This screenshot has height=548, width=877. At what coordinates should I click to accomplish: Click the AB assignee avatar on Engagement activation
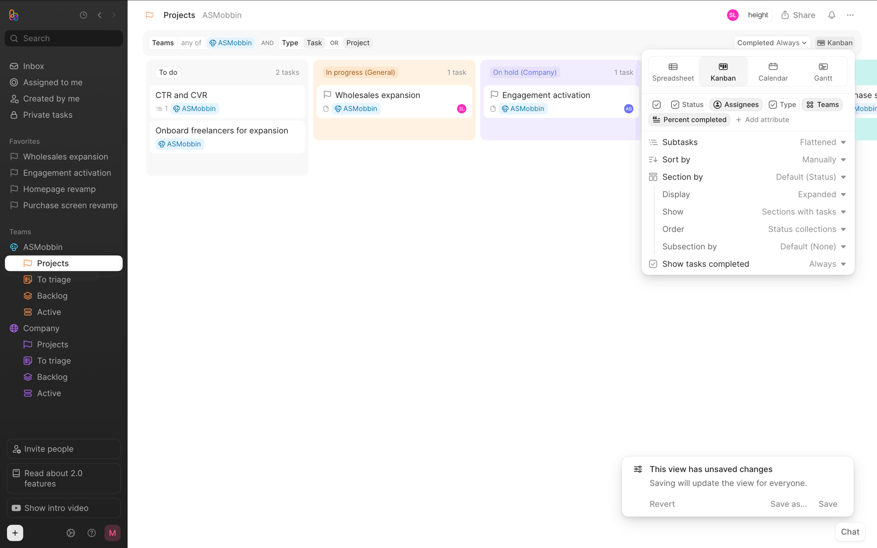(x=629, y=109)
